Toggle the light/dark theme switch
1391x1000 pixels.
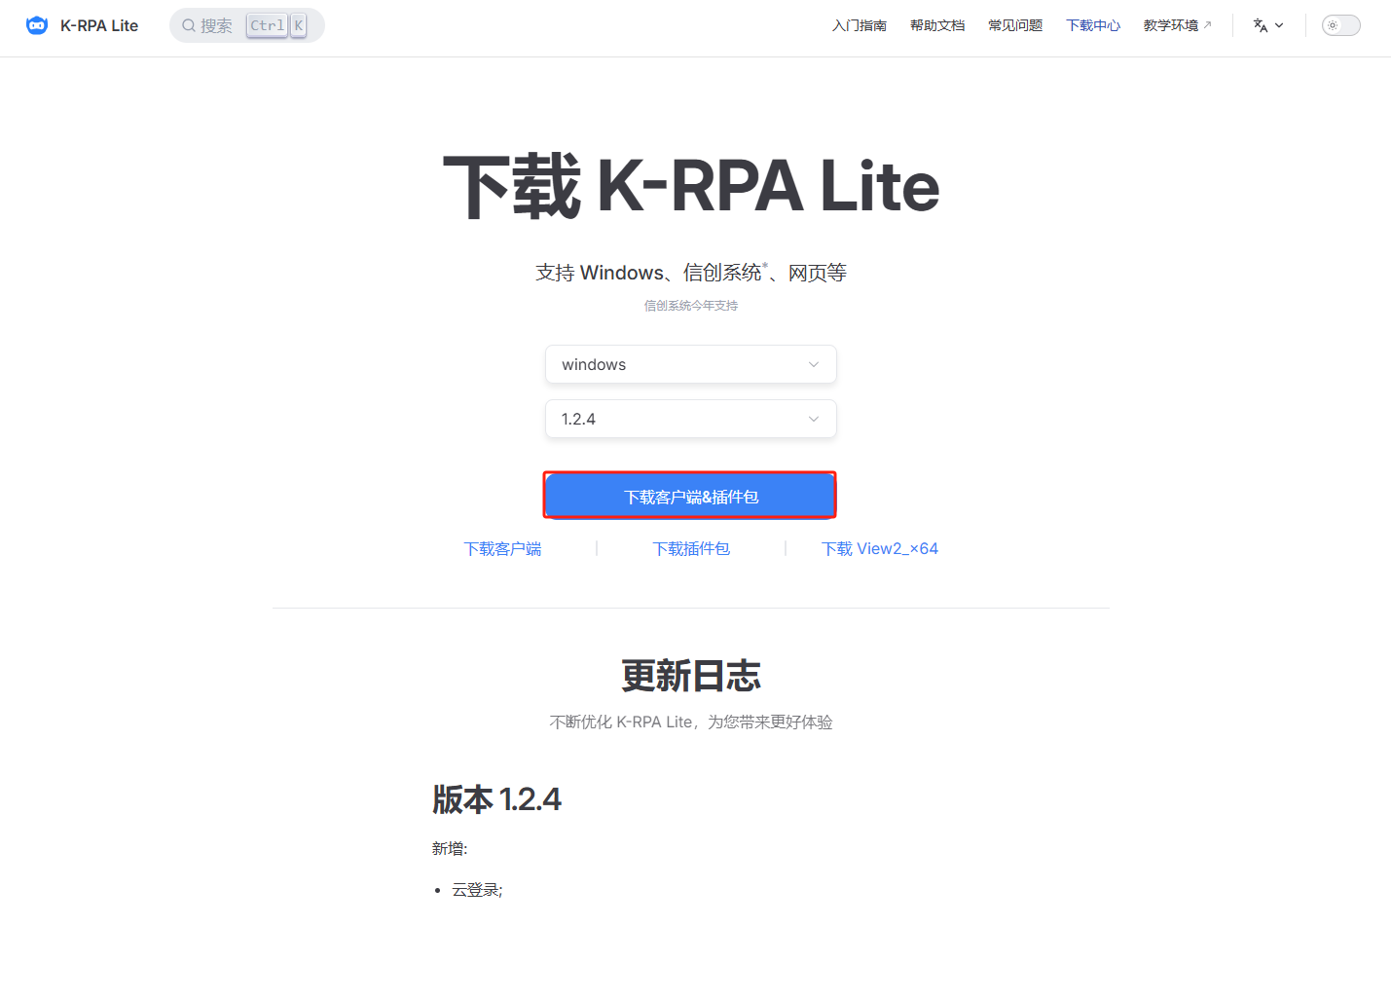pos(1340,25)
